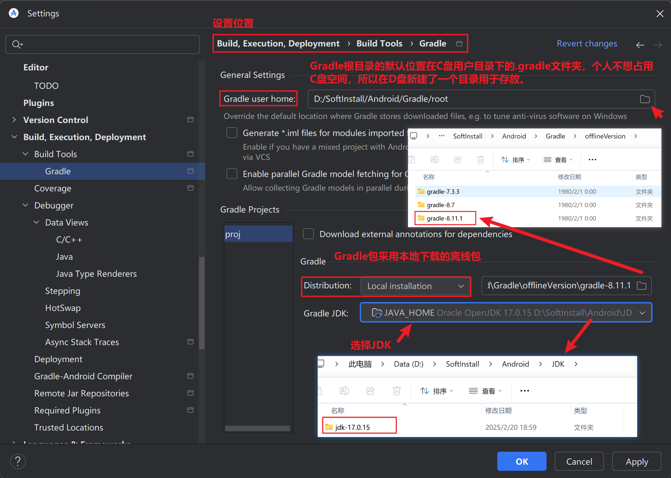The height and width of the screenshot is (478, 671).
Task: Click the breadcrumb project-level settings icon after Gradle
Action: click(459, 44)
